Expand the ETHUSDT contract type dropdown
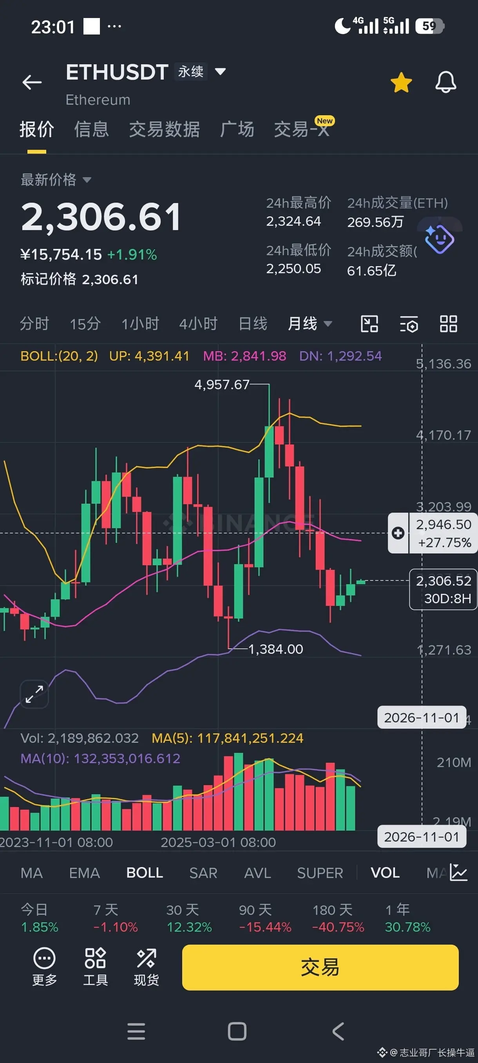This screenshot has height=1063, width=478. point(220,72)
